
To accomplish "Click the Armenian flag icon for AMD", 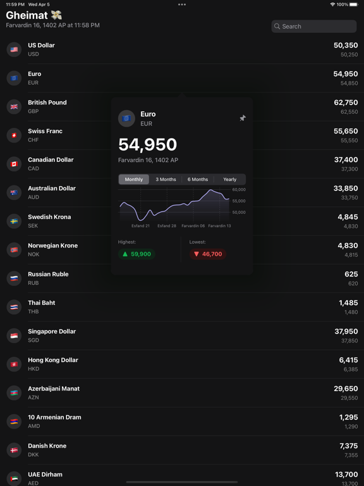I will (14, 421).
